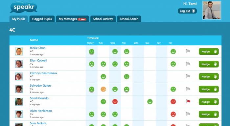
Task: Click the 4C class heading
Action: pos(12,30)
